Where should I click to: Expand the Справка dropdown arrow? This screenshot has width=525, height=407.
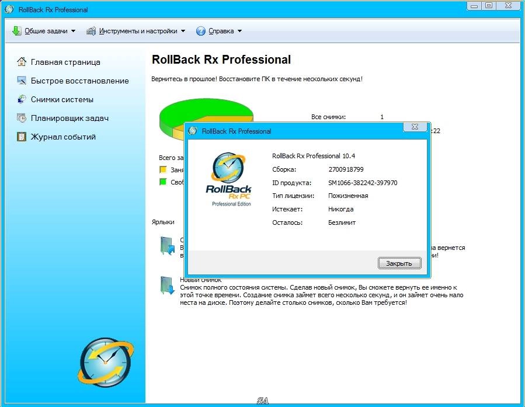240,31
